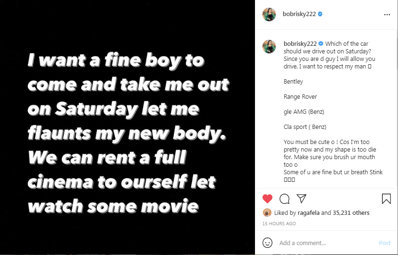Viewport: 398px width, 255px height.
Task: Click the blue verified badge in the header
Action: click(321, 15)
